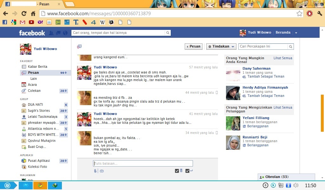Open Acara in the sidebar
The width and height of the screenshot is (325, 190).
coord(32,85)
